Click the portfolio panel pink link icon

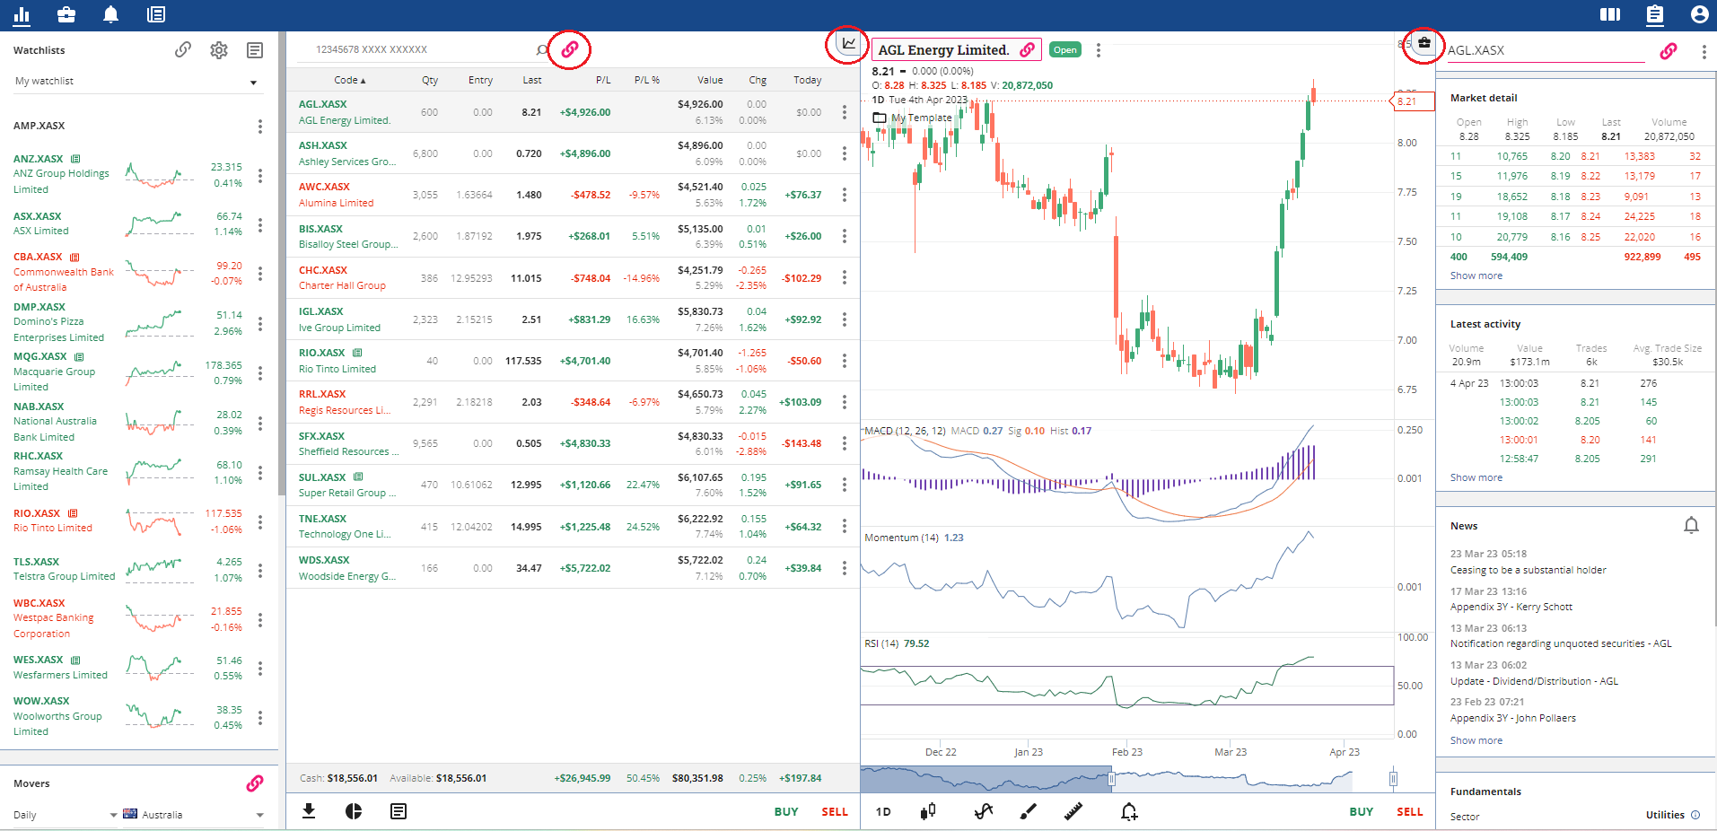pyautogui.click(x=569, y=49)
